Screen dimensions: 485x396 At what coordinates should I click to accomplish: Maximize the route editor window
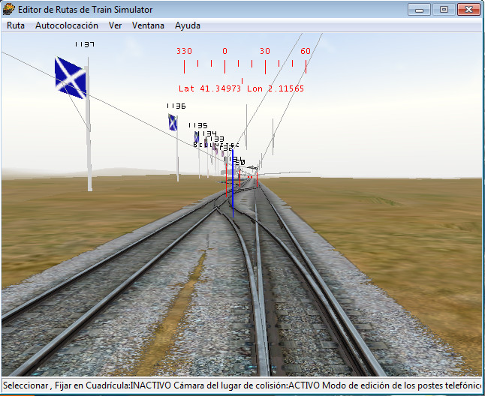pyautogui.click(x=443, y=10)
